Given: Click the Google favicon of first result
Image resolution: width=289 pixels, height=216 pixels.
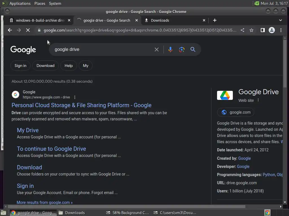Looking at the screenshot, I should coord(16,94).
